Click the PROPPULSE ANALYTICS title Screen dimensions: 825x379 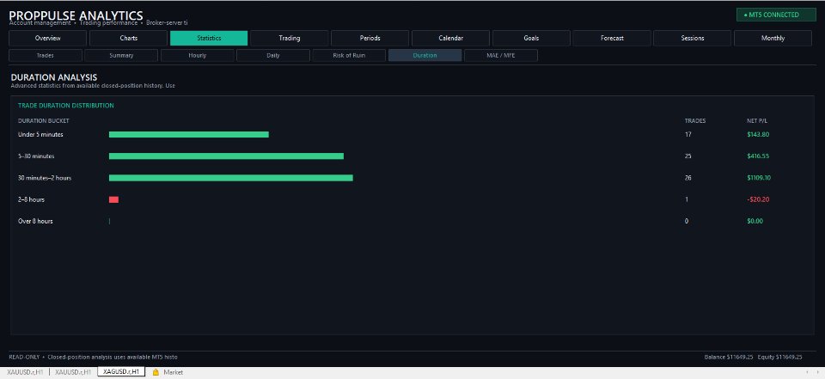click(x=76, y=15)
